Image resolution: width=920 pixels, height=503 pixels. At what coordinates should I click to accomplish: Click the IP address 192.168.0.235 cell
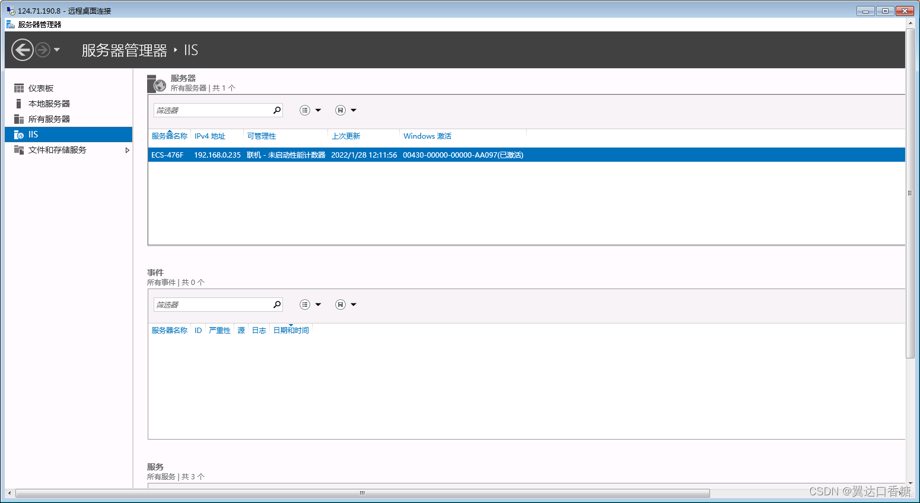217,155
